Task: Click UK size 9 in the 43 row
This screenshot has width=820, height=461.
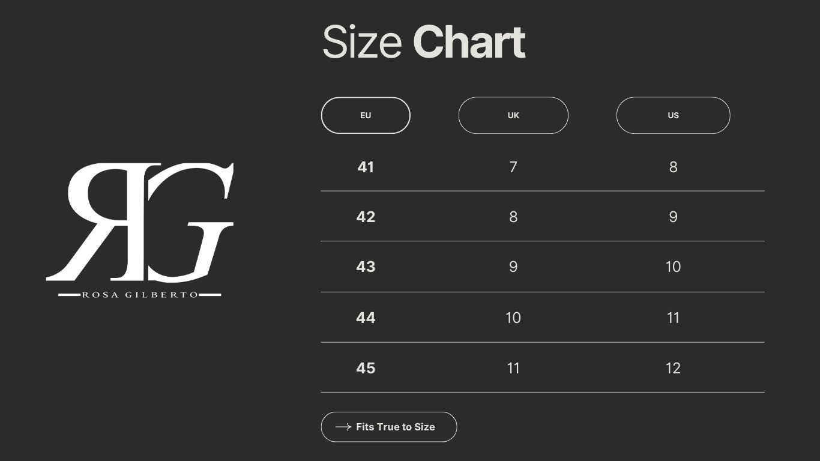Action: click(513, 267)
